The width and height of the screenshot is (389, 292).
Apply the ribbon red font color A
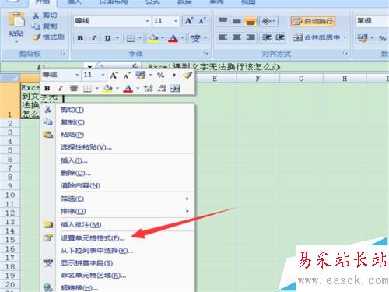tap(173, 38)
